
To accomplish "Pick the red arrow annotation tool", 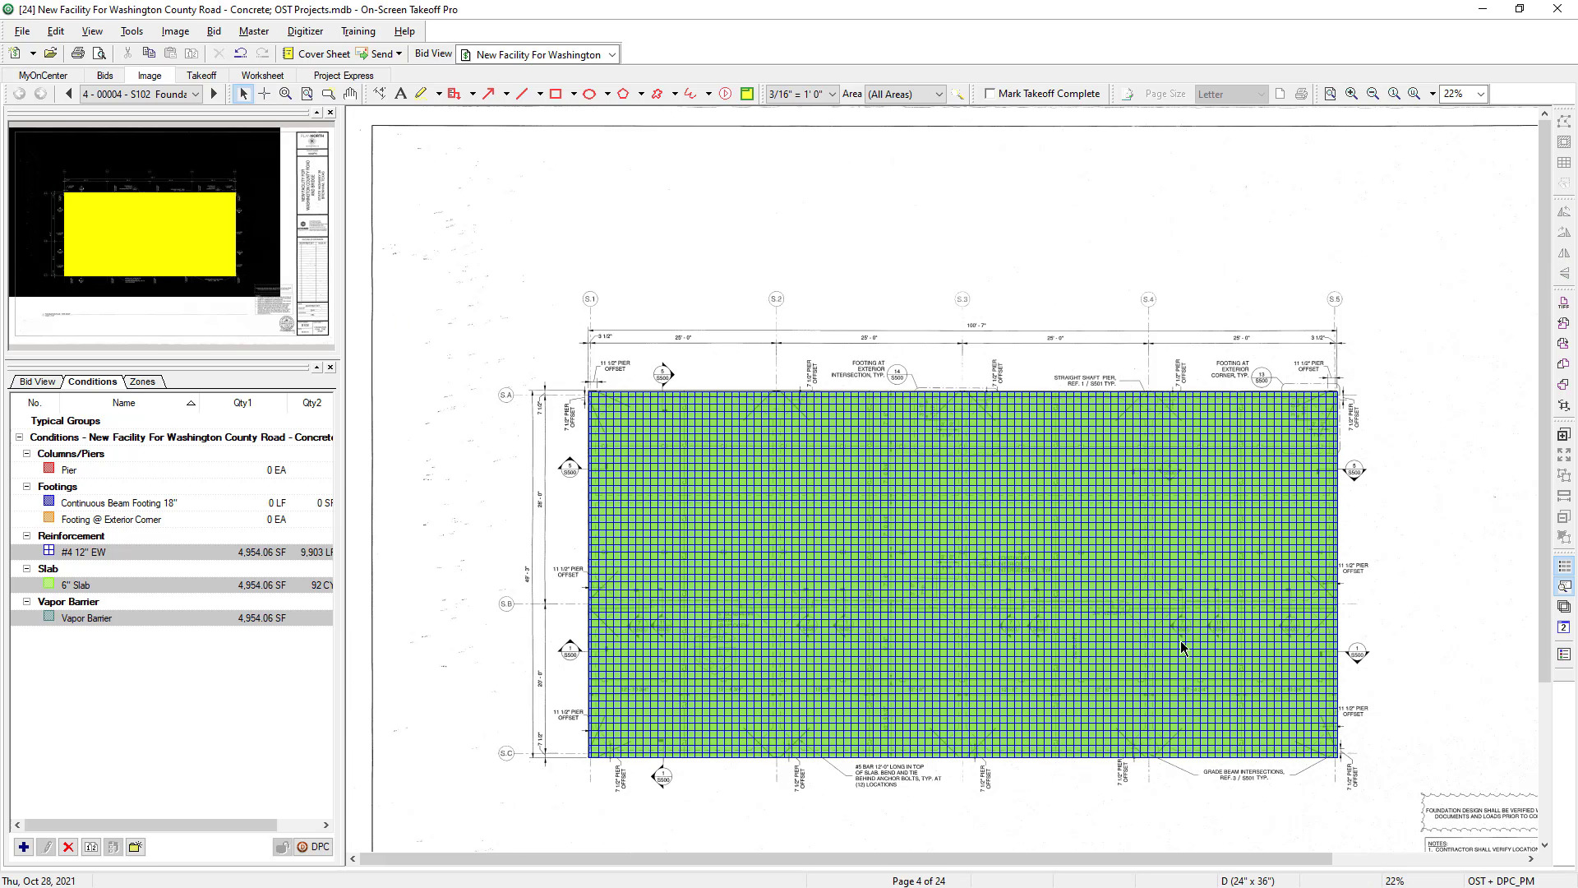I will [488, 94].
